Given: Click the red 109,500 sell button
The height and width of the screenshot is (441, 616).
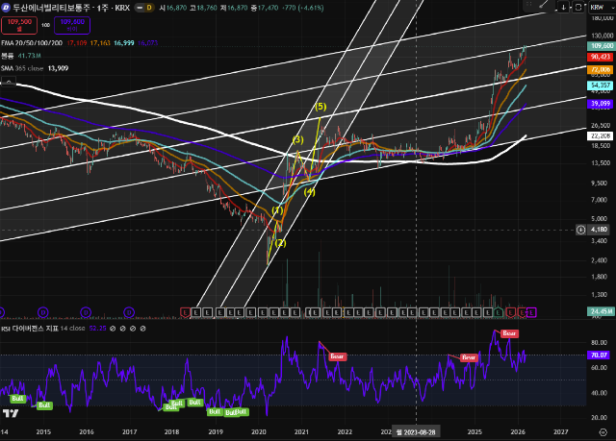Looking at the screenshot, I should click(19, 25).
